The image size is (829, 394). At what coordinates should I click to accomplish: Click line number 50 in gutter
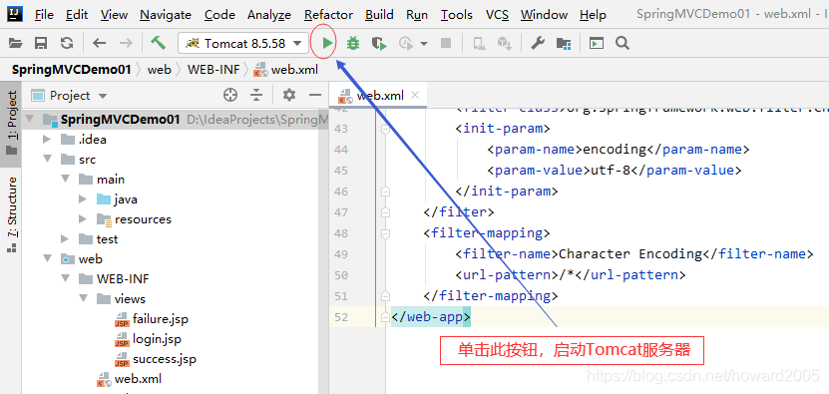(341, 275)
